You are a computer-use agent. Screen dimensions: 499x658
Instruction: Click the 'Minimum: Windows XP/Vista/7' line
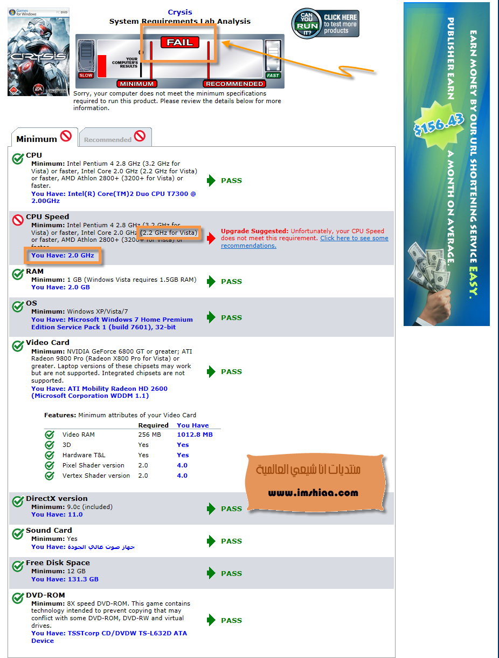point(80,311)
